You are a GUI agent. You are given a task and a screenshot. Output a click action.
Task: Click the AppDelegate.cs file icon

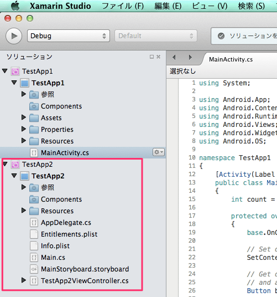click(34, 223)
